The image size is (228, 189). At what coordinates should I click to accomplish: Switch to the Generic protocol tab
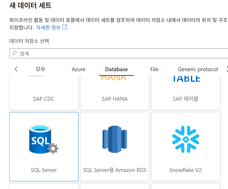(x=198, y=69)
